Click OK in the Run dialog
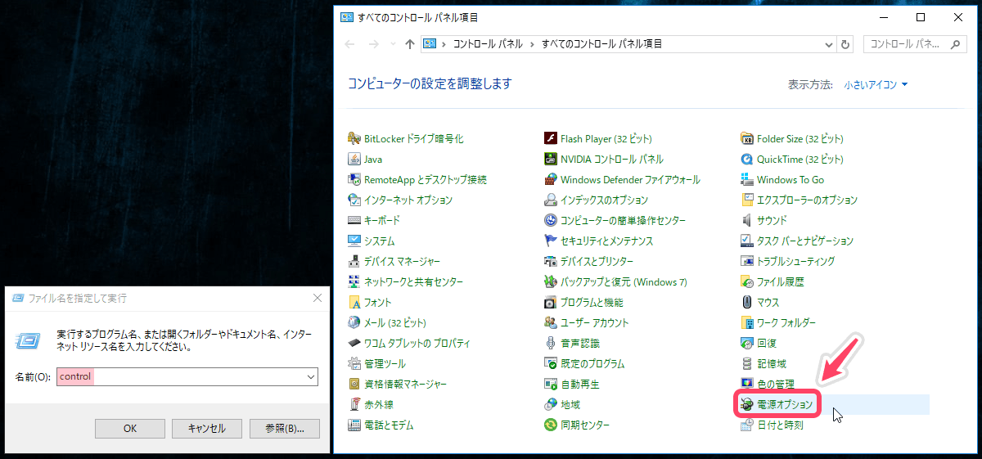 pos(130,428)
